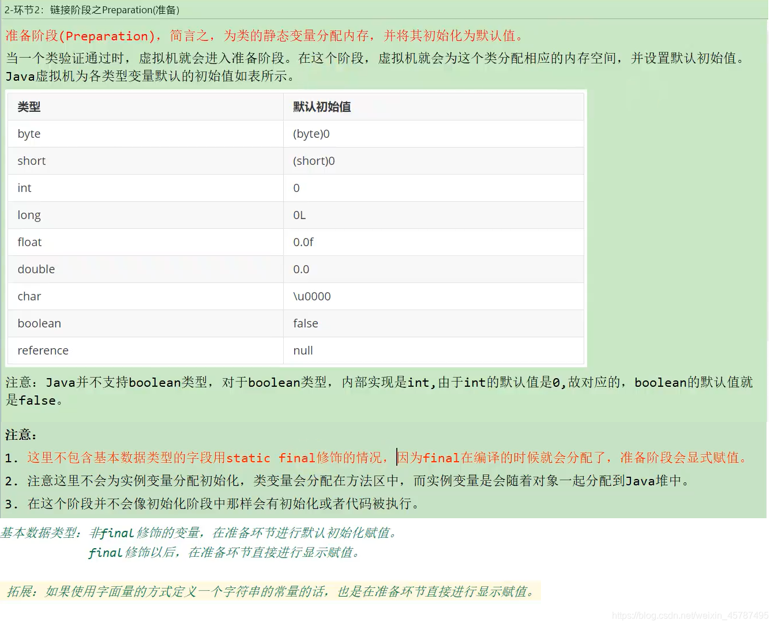Select the 'float' type cell
Viewport: 774px width, 626px height.
coord(145,242)
